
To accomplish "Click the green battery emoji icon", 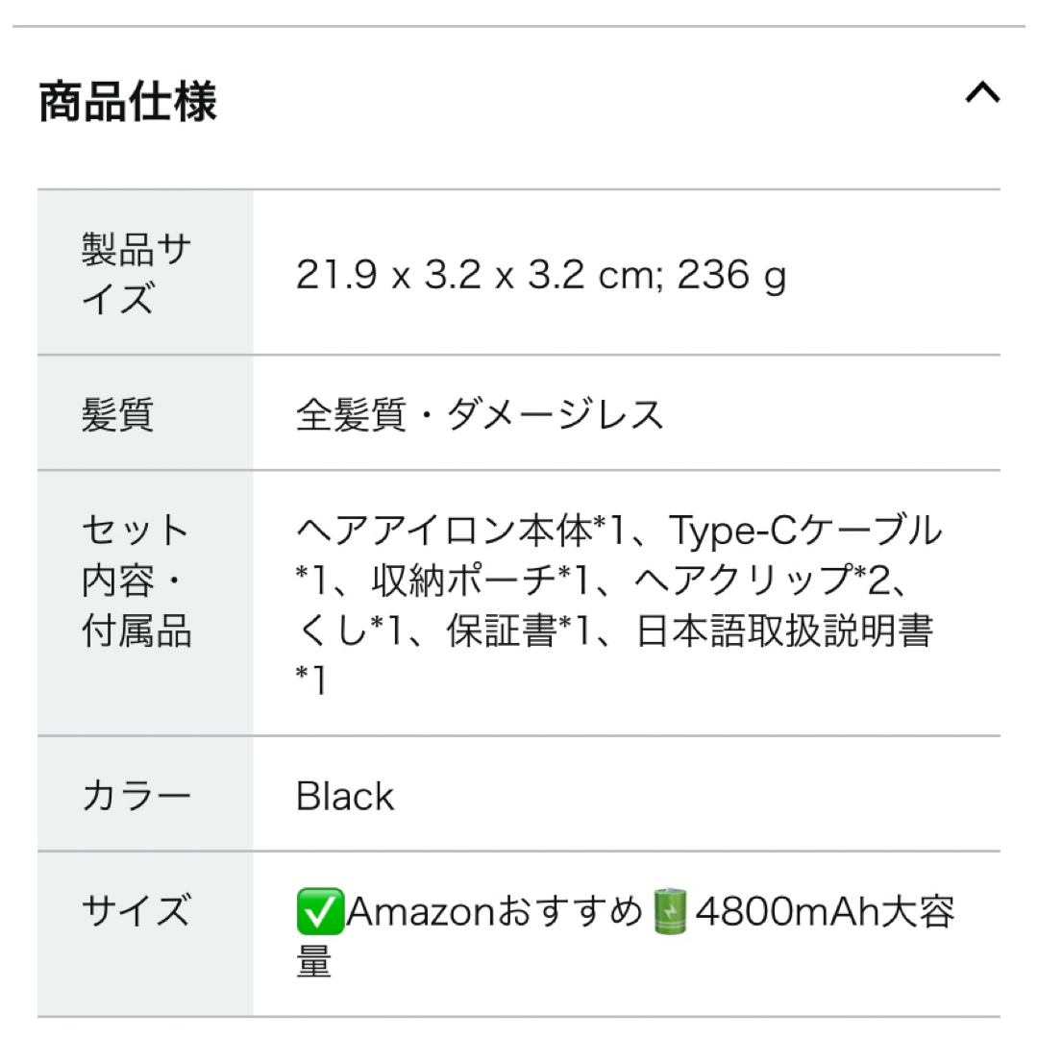I will (670, 911).
